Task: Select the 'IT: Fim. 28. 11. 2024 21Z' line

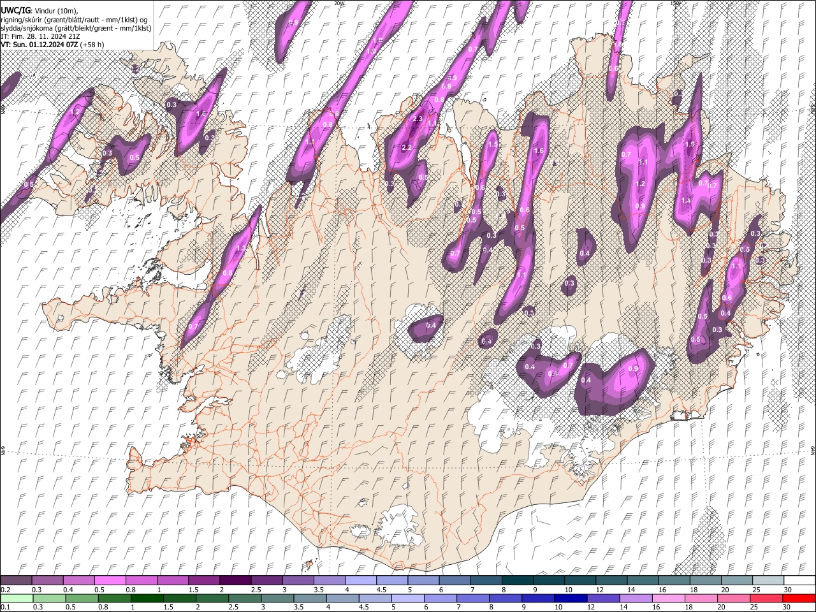Action: 40,36
